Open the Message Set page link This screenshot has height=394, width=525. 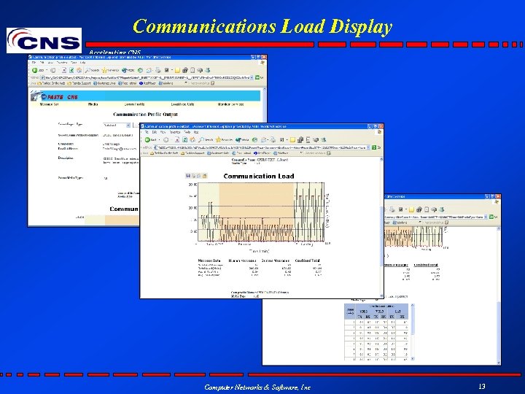[x=50, y=104]
